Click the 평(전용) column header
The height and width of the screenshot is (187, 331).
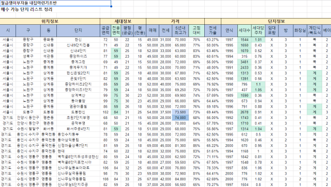click(140, 30)
